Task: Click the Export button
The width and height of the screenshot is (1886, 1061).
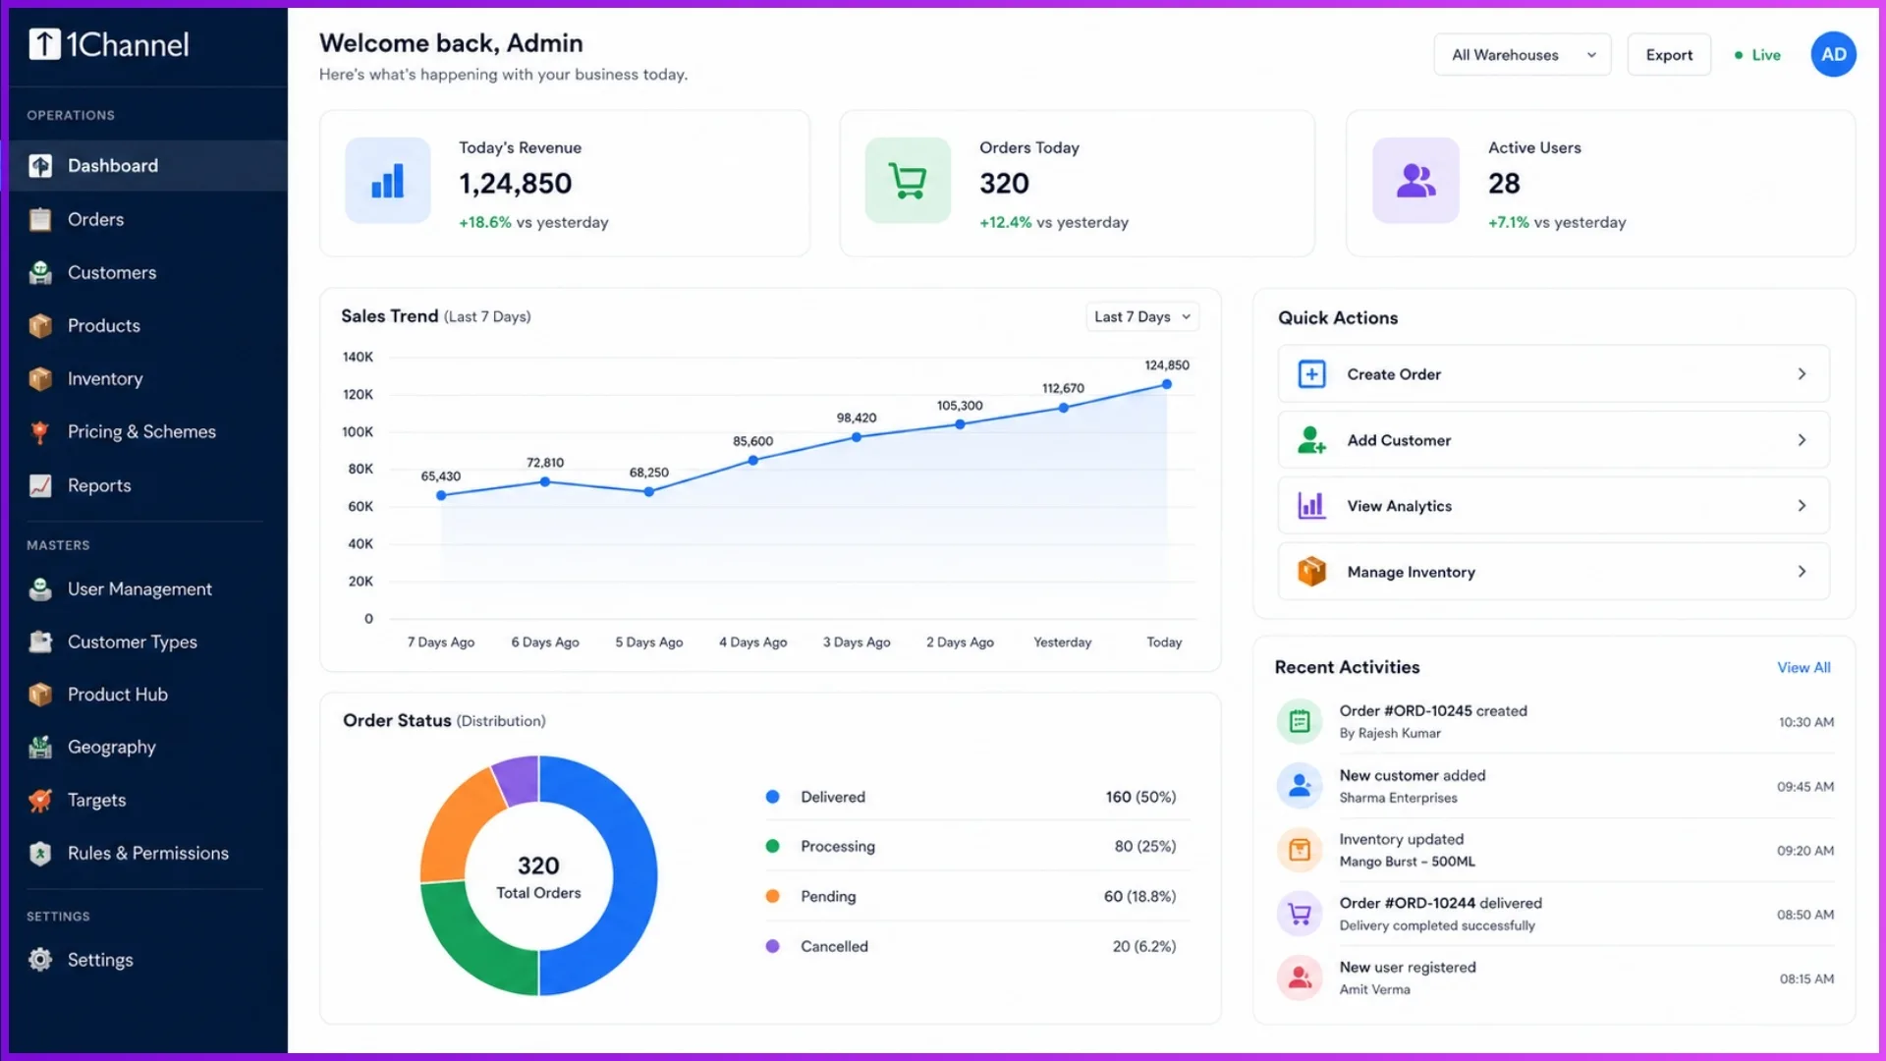Action: tap(1669, 55)
